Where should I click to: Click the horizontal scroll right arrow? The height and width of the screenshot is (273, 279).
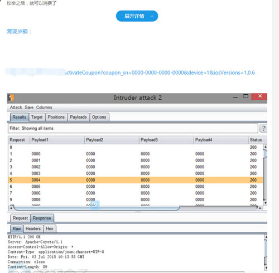click(260, 208)
